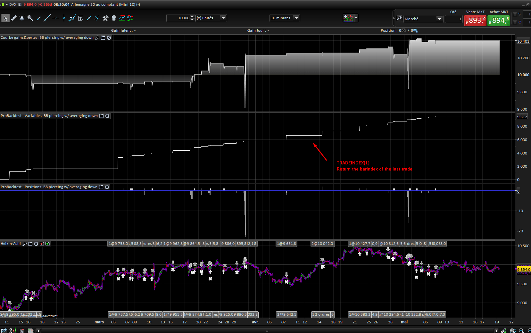The width and height of the screenshot is (531, 333).
Task: Click the close position X icon
Action: (403, 30)
